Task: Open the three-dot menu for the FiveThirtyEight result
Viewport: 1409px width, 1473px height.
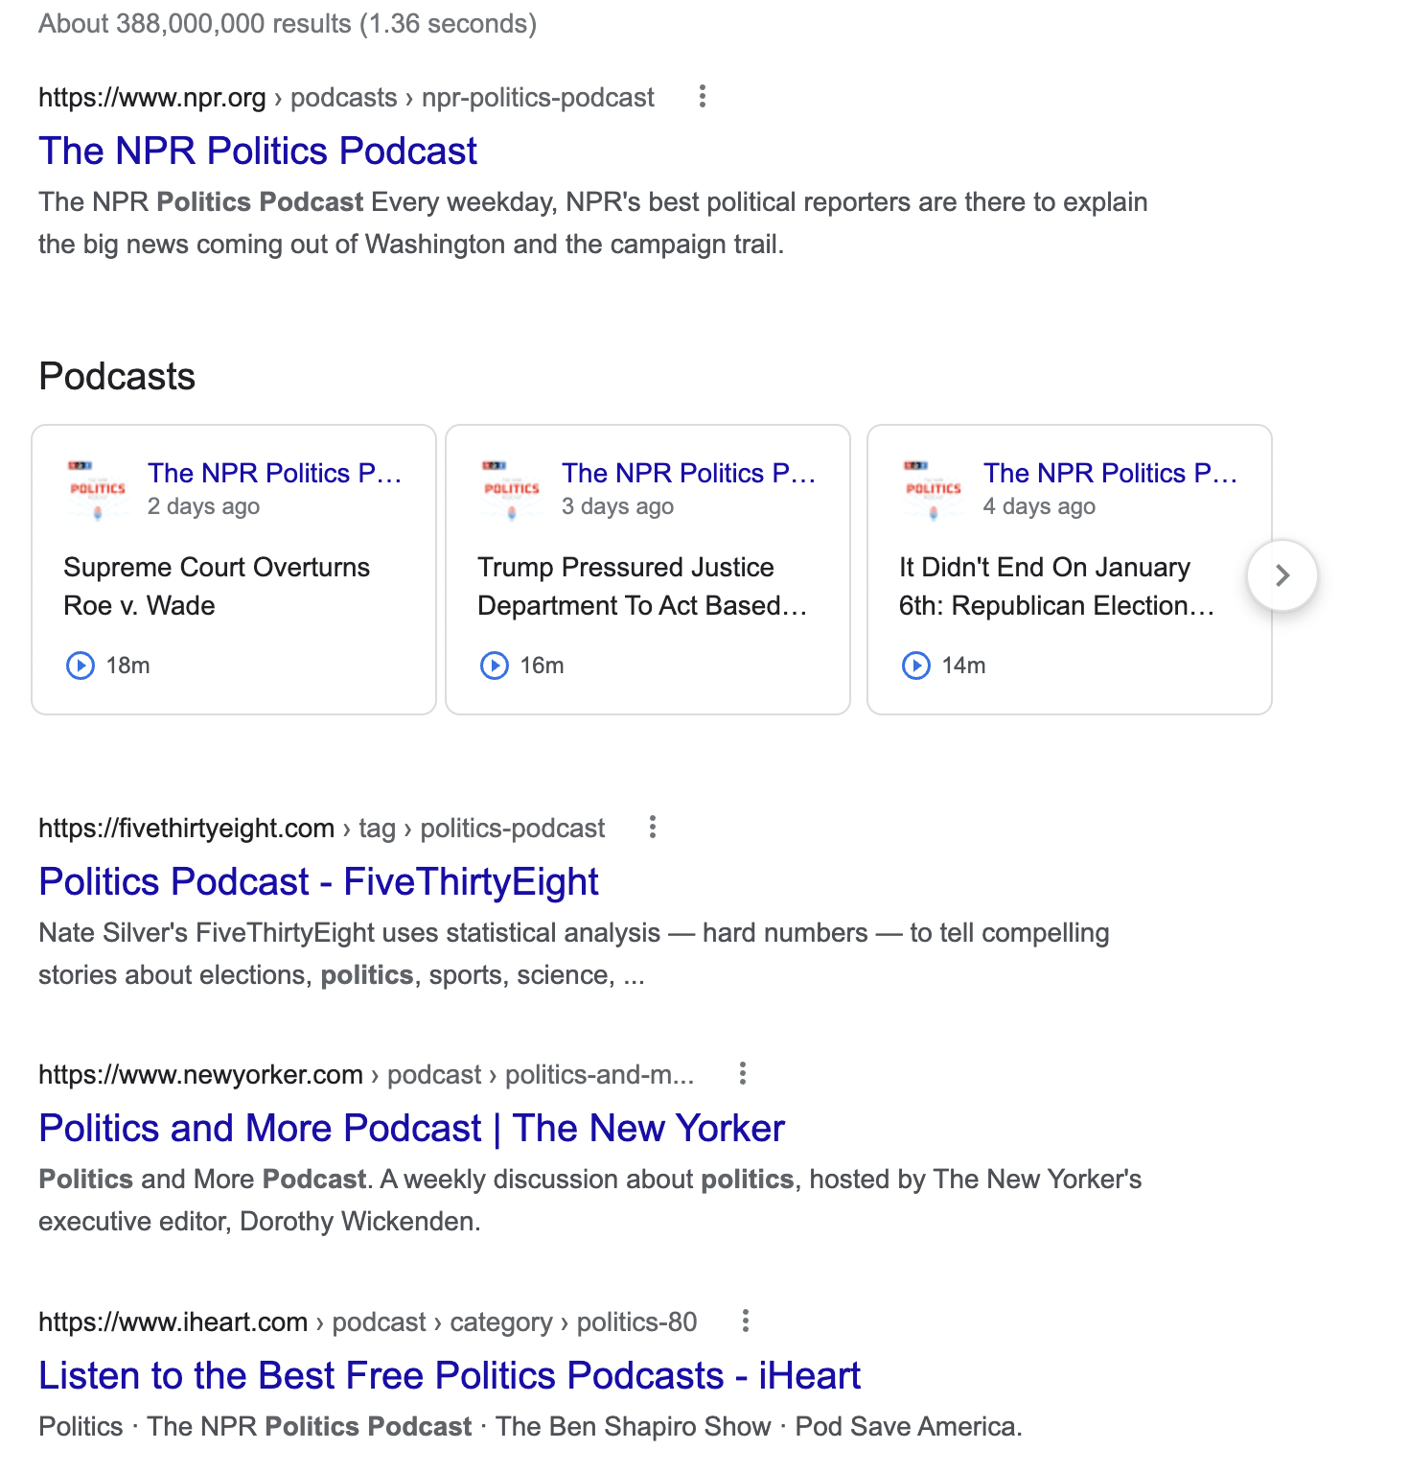Action: [x=652, y=827]
